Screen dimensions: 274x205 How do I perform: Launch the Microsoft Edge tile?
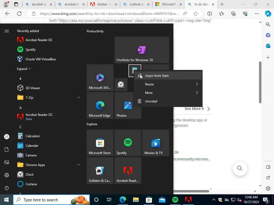pos(100,105)
